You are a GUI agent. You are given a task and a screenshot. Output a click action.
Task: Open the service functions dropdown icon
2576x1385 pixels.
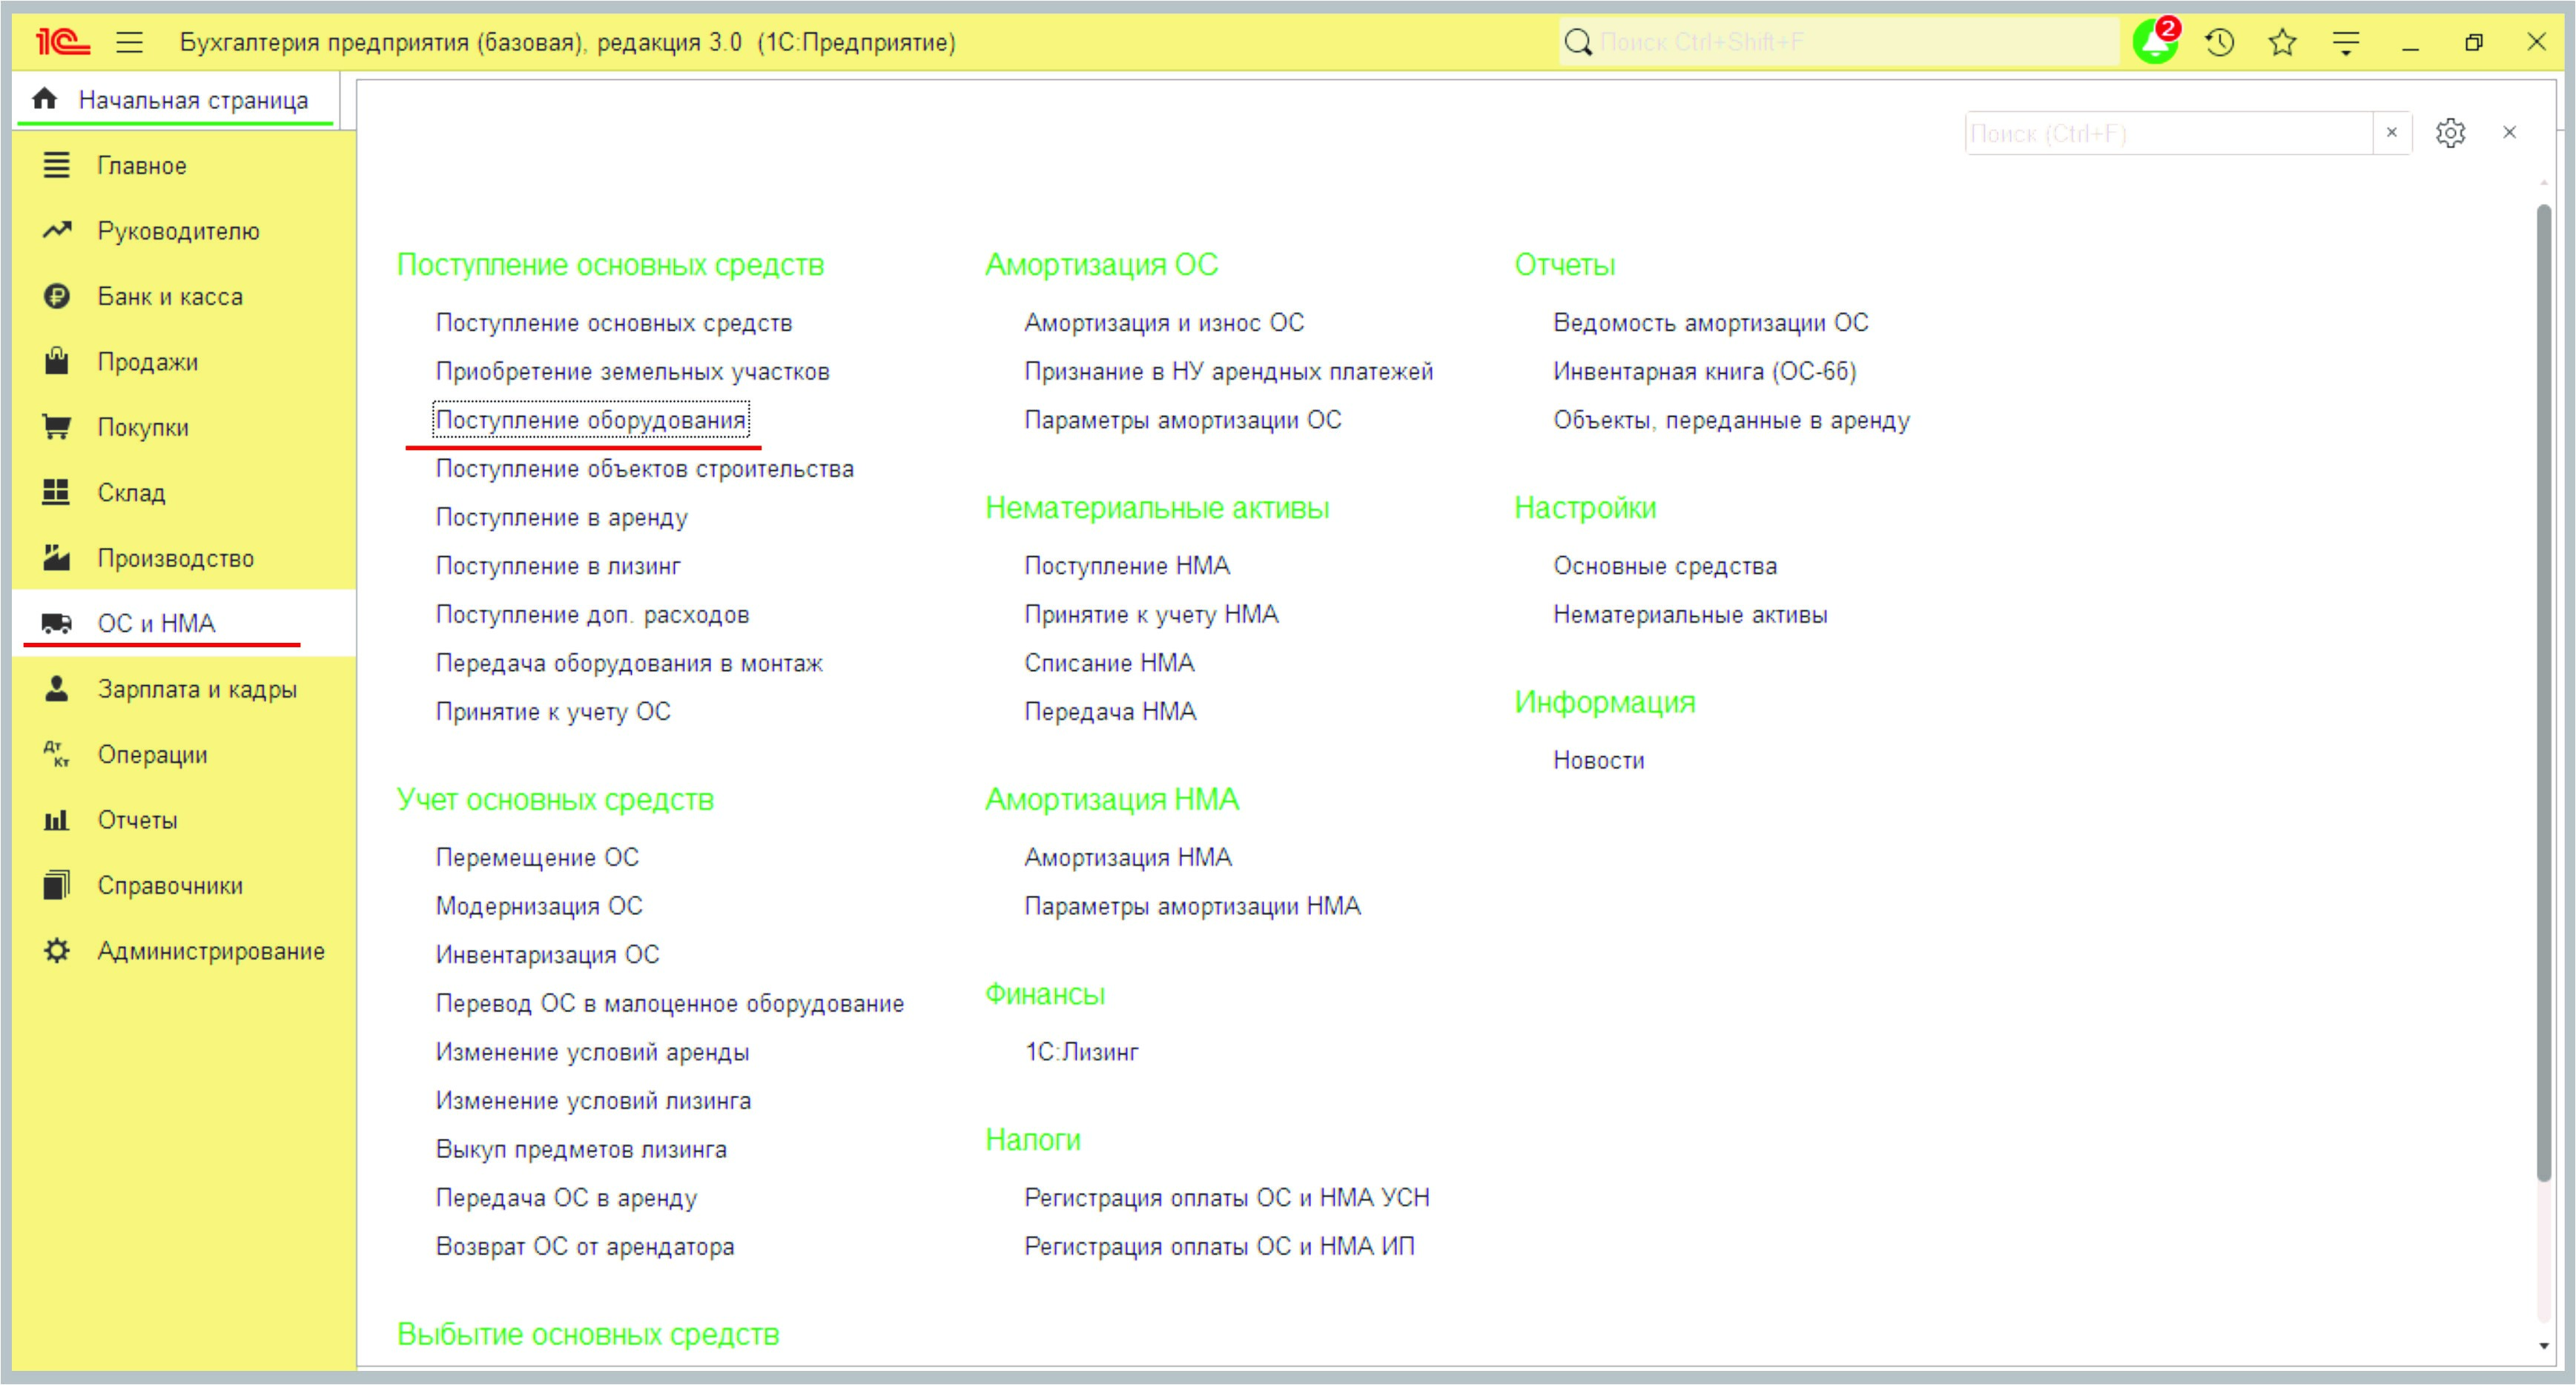(2345, 43)
